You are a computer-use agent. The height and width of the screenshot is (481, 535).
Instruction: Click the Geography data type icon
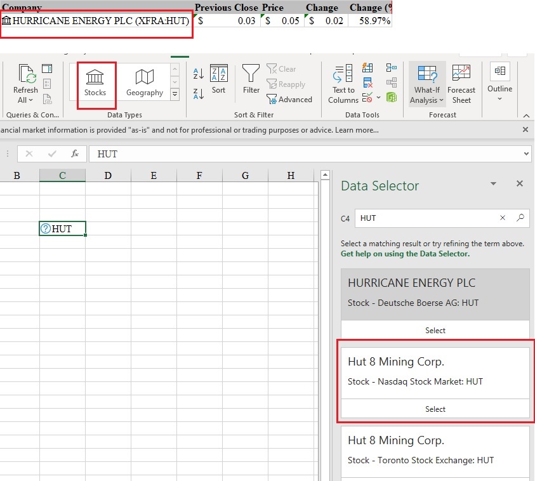(x=145, y=83)
